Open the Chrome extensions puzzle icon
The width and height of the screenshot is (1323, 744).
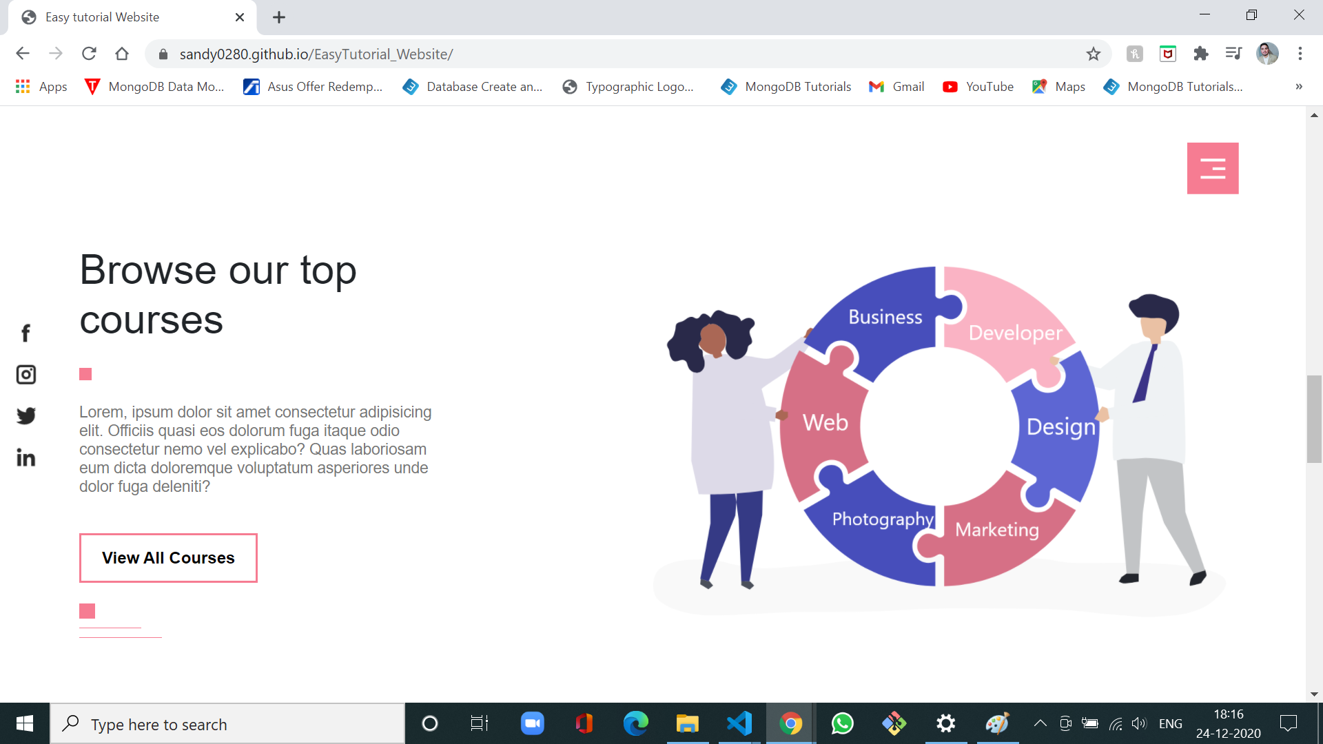tap(1200, 54)
